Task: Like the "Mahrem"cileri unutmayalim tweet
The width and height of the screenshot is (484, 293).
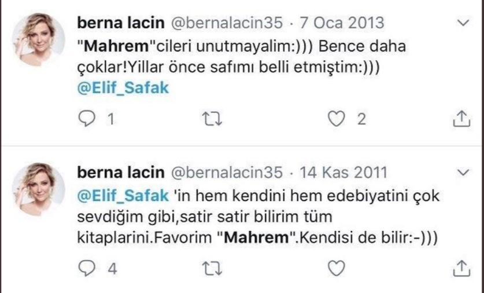Action: (x=336, y=119)
